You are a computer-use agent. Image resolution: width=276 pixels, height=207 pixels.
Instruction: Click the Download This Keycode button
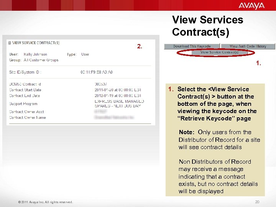click(x=192, y=46)
